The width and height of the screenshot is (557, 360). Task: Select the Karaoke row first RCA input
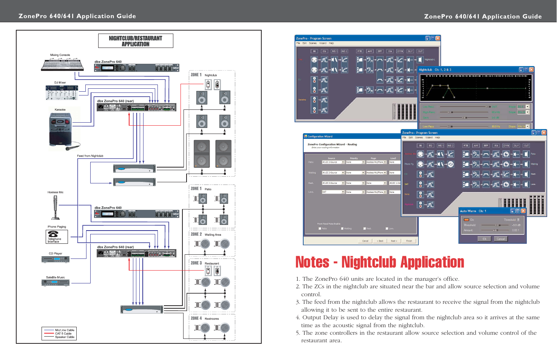314,100
